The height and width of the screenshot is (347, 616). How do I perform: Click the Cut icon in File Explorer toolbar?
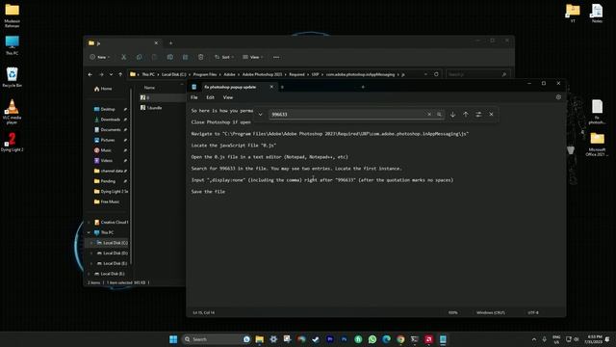123,57
